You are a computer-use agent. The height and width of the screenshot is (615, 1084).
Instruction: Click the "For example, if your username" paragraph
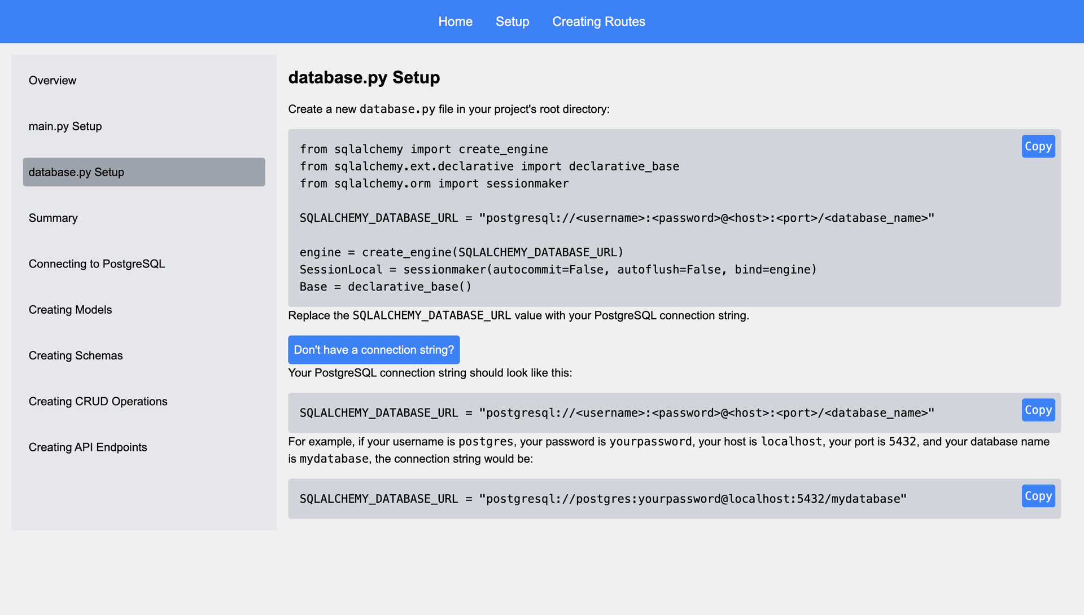668,450
